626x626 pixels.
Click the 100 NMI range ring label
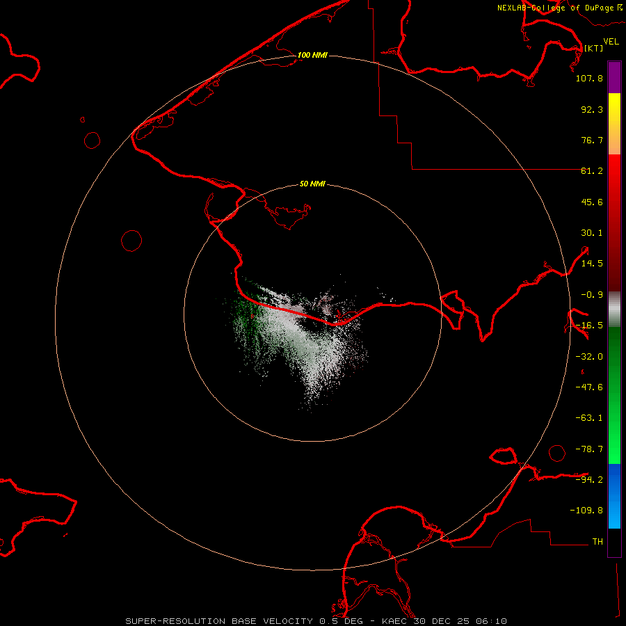(312, 55)
